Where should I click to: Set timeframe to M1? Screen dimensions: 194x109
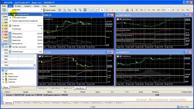(149, 10)
